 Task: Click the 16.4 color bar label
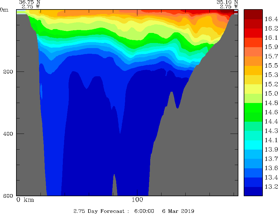point(271,19)
